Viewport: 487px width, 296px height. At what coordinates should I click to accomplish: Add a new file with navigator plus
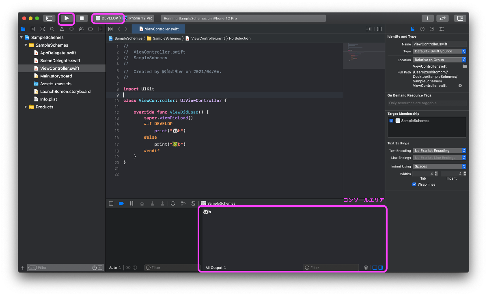23,268
